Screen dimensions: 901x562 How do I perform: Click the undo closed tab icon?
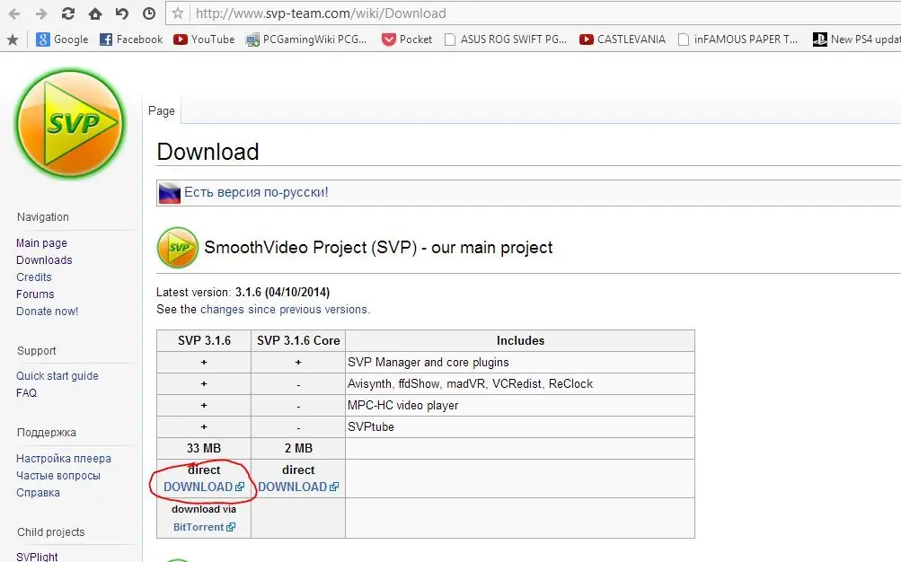point(122,13)
